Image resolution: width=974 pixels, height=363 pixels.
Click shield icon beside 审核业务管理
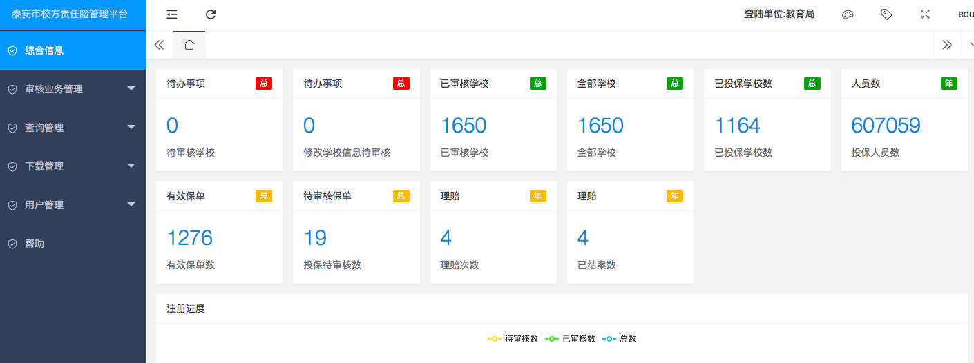coord(12,89)
